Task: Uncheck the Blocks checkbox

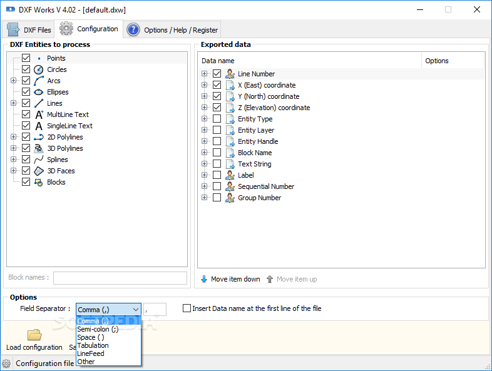Action: click(26, 182)
